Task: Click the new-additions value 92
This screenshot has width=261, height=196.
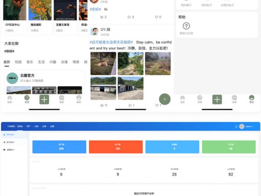Action: (231, 174)
